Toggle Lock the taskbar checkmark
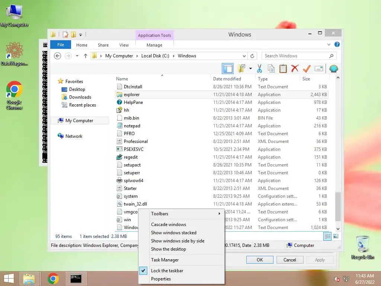 coord(143,270)
